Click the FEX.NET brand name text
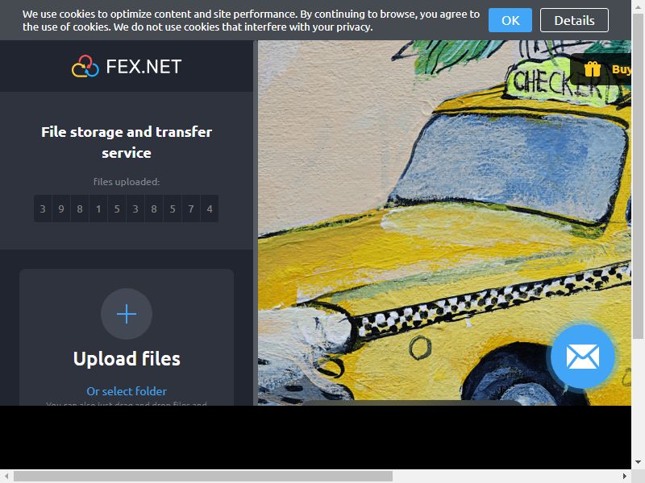 pos(144,67)
